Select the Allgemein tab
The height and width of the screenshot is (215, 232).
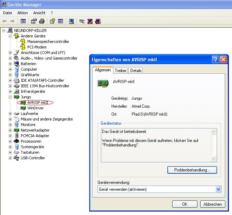click(x=103, y=70)
